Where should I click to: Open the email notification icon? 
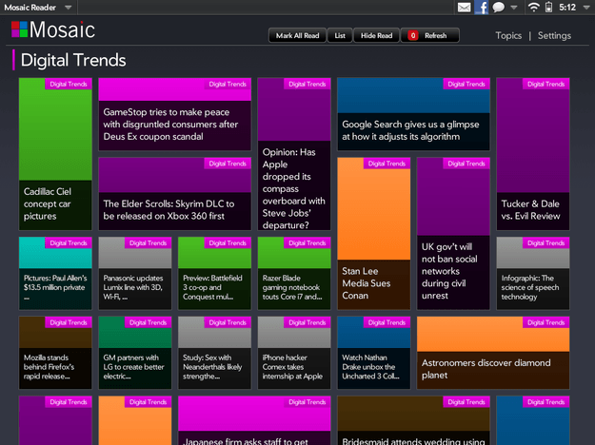point(464,8)
